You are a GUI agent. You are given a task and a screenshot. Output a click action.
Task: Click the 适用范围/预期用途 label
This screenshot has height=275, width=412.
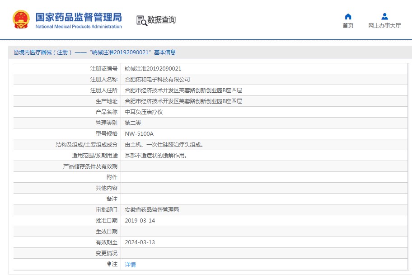click(x=94, y=156)
